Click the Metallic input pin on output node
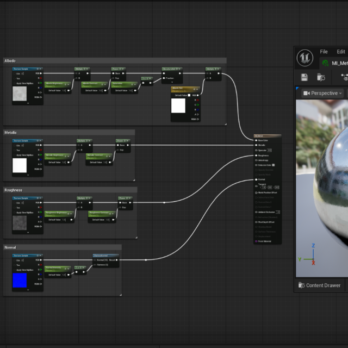This screenshot has height=348, width=348. click(256, 145)
